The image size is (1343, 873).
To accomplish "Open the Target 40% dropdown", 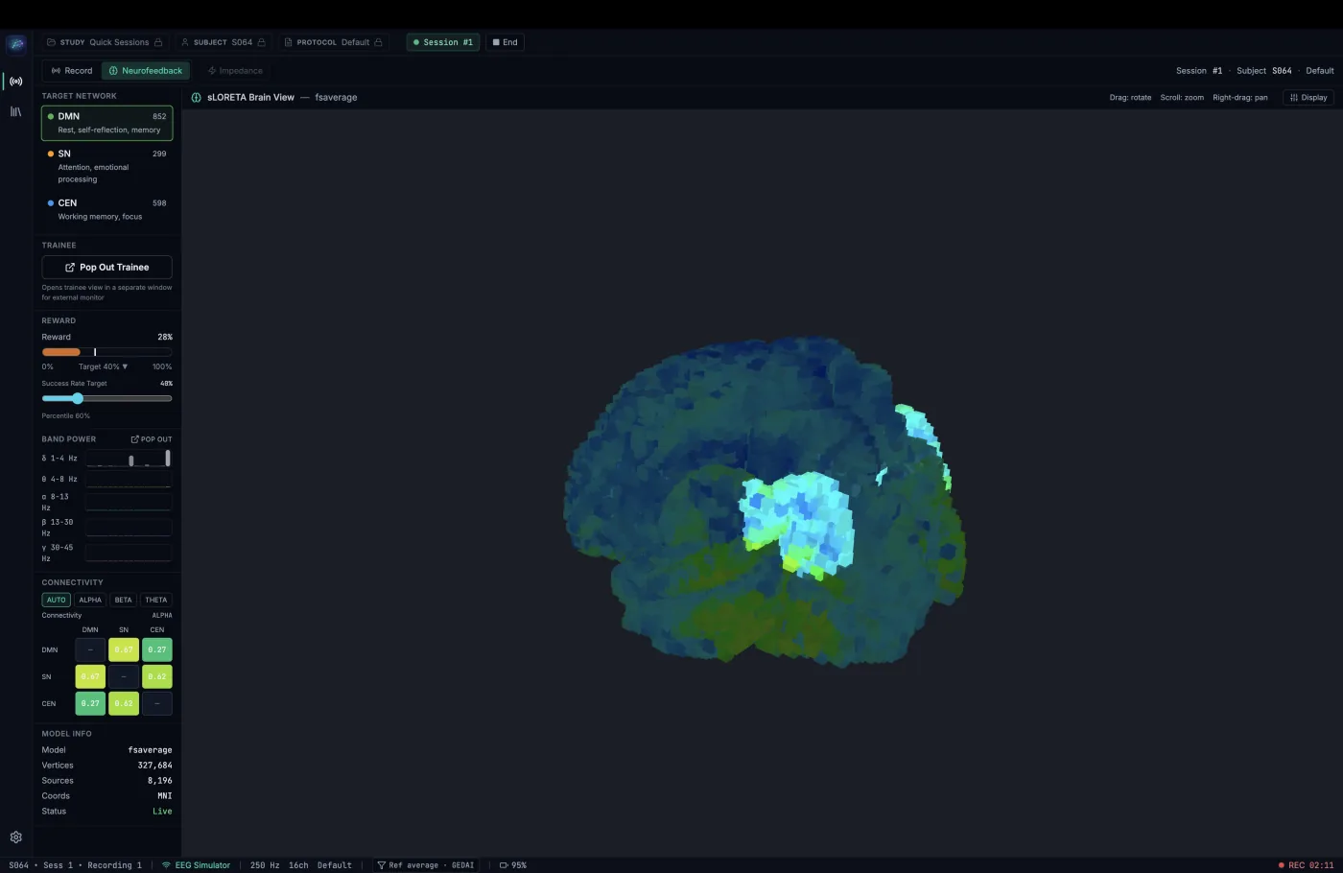I will [x=103, y=366].
